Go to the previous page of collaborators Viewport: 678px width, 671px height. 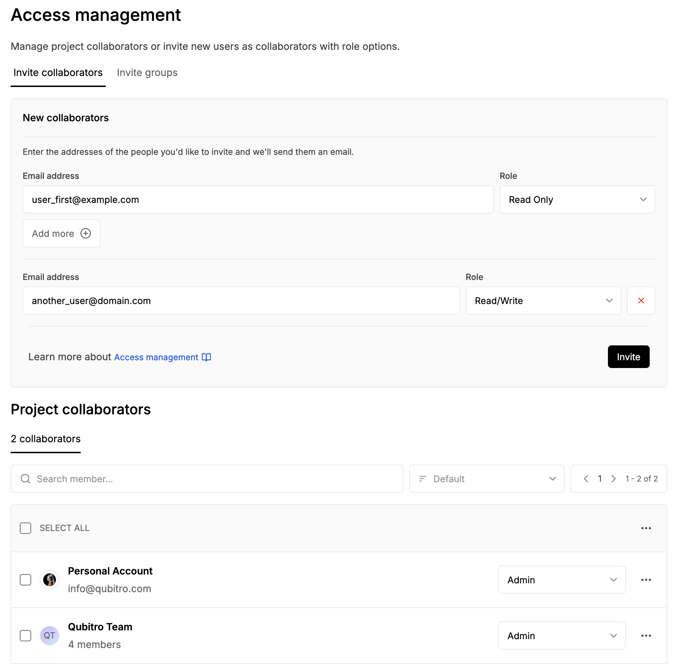point(586,479)
